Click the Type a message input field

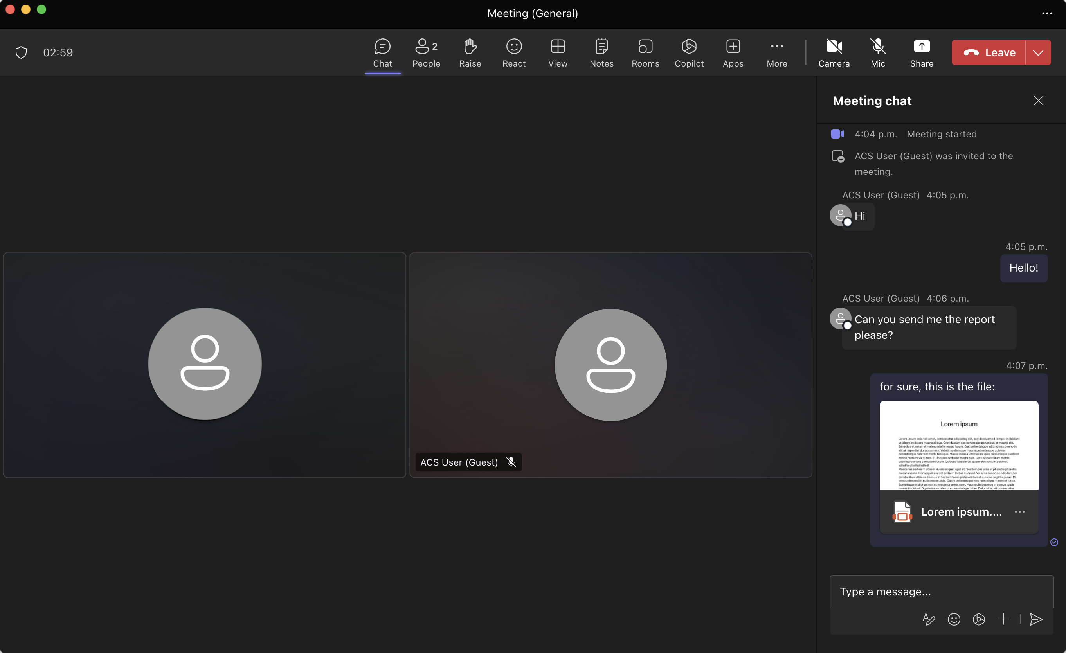[x=942, y=592]
